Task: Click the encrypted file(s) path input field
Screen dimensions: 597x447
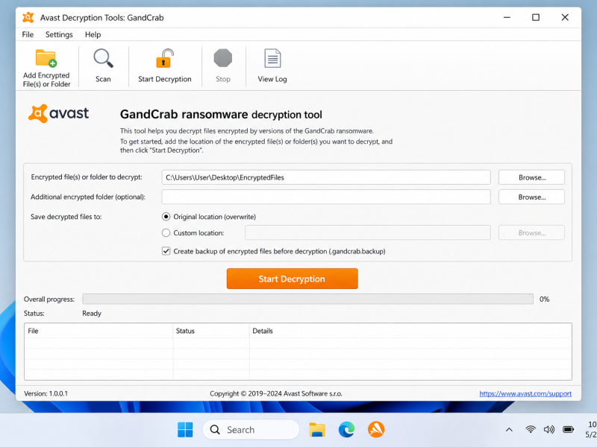Action: [326, 177]
